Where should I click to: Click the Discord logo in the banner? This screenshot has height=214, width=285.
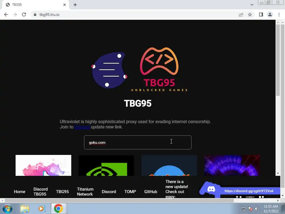(x=211, y=189)
